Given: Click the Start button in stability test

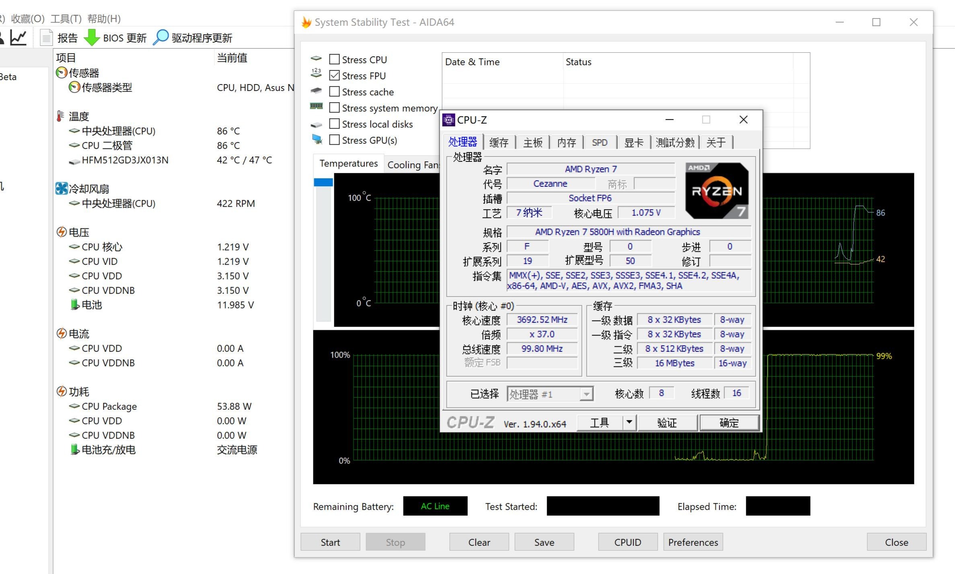Looking at the screenshot, I should tap(330, 542).
